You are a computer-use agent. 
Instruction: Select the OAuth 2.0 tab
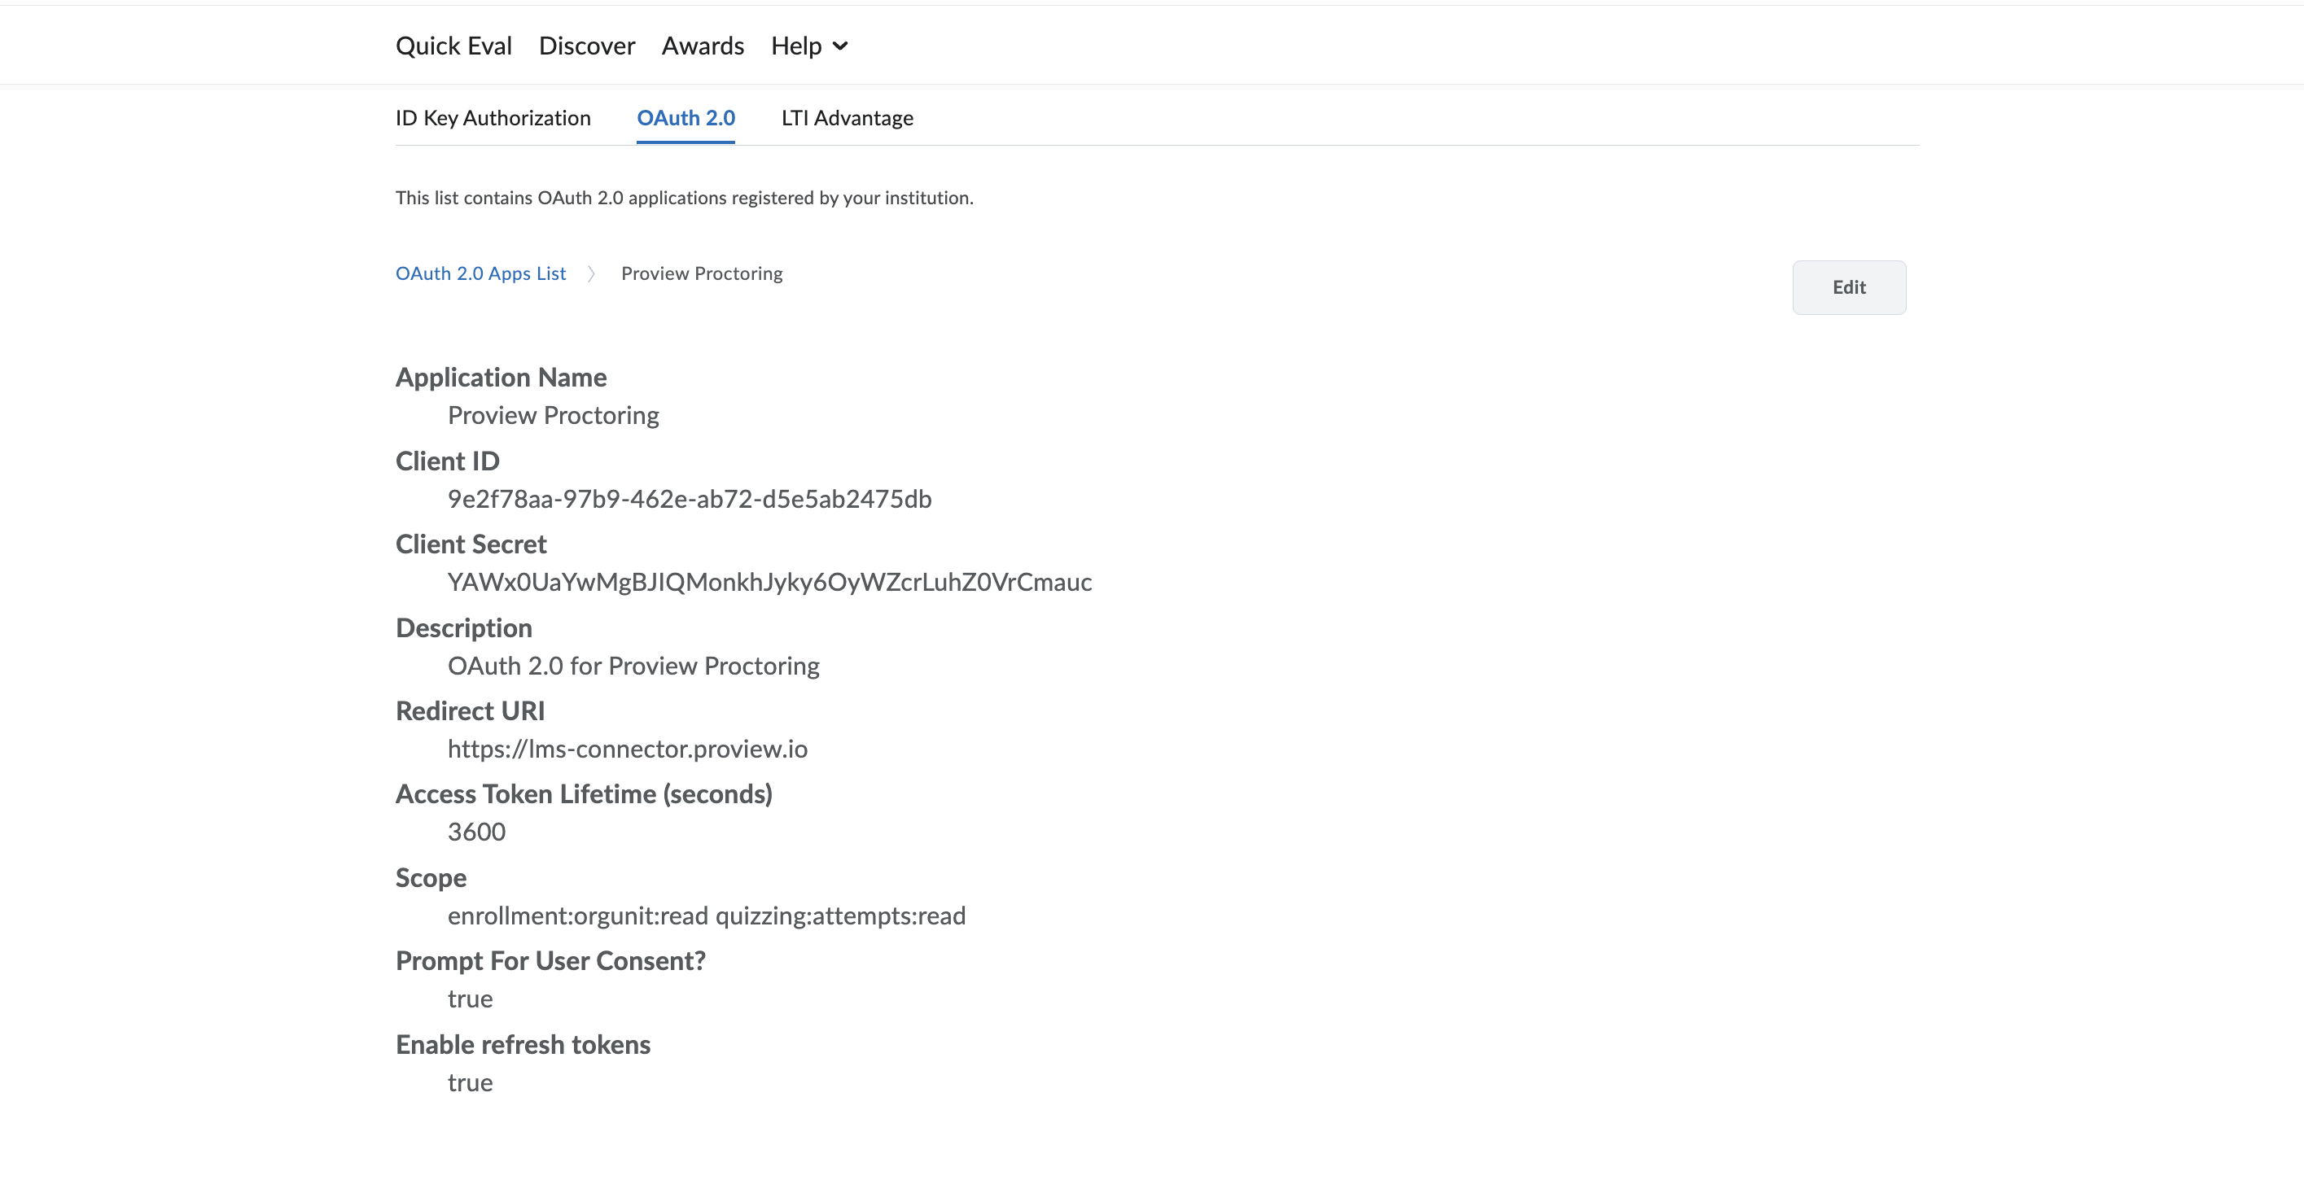[686, 118]
